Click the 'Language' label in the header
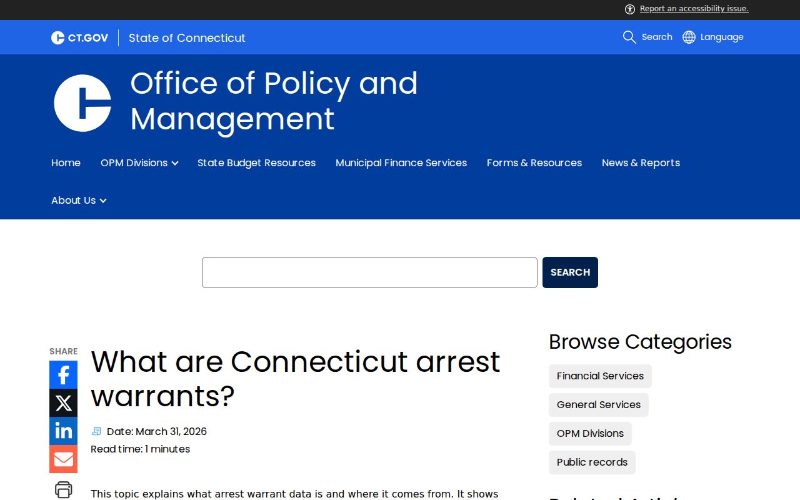This screenshot has height=500, width=800. tap(722, 37)
